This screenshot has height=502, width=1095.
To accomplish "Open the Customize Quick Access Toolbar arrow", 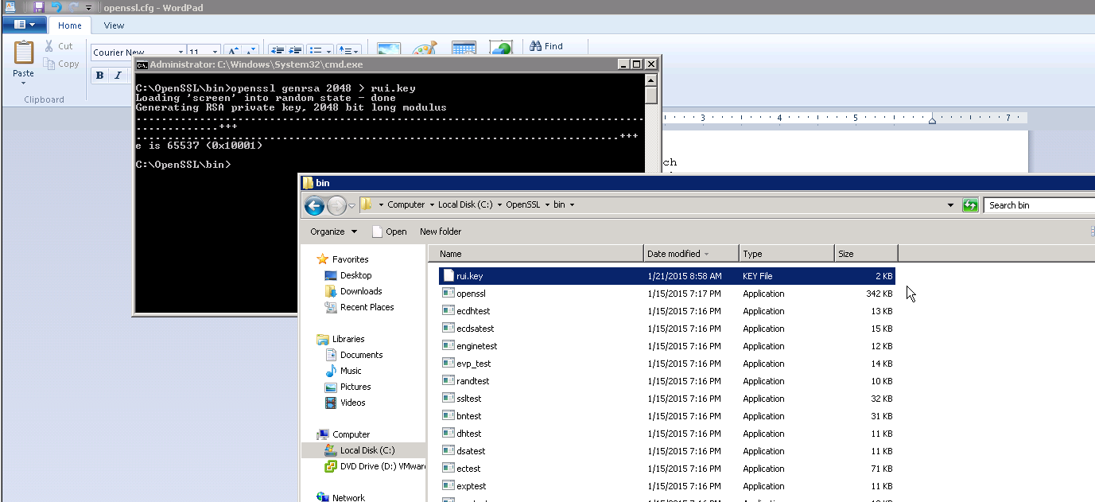I will coord(89,7).
